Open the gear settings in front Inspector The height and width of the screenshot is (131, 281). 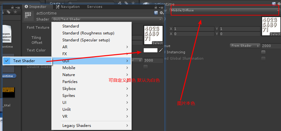coord(161,13)
